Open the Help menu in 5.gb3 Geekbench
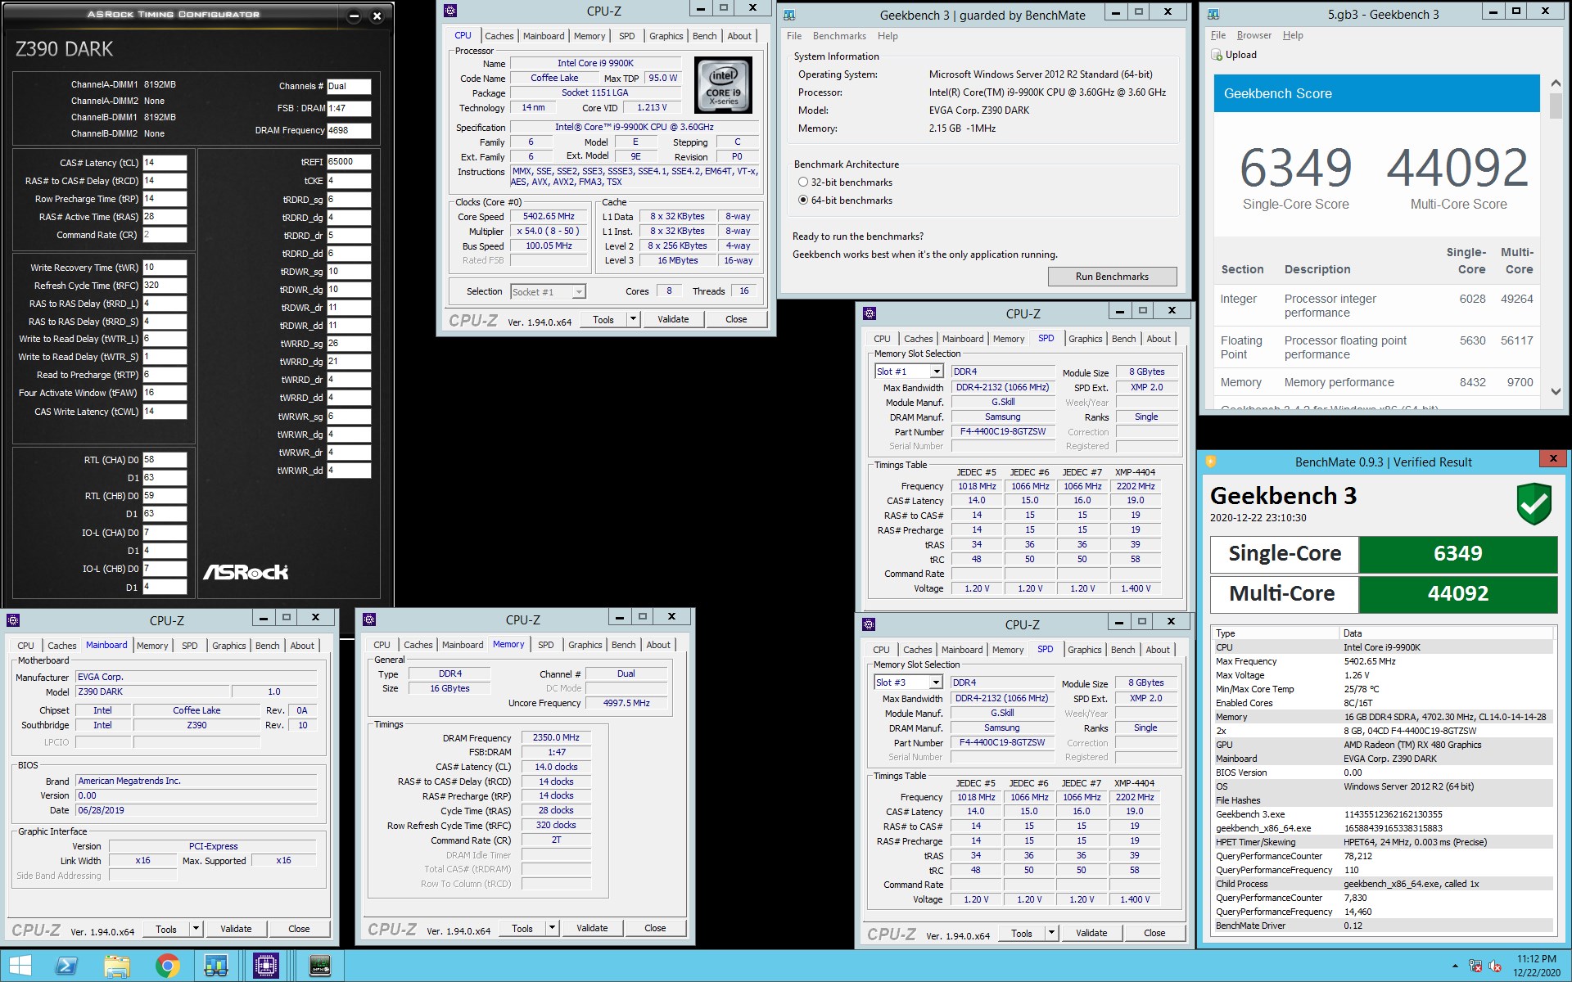 click(1293, 35)
